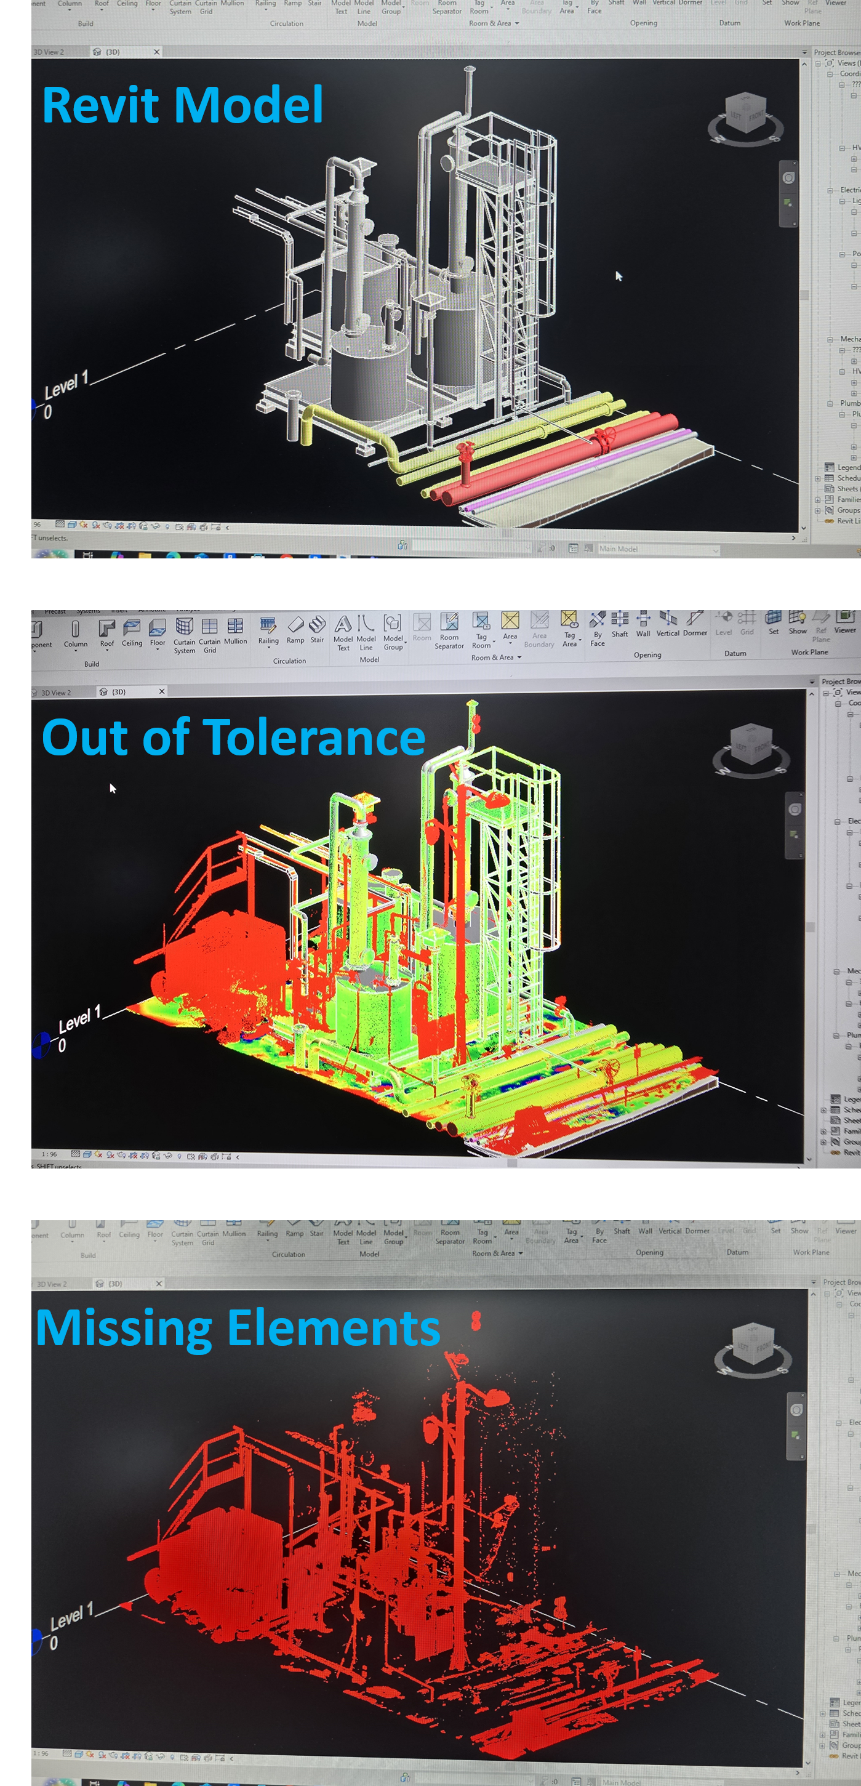Open Railing tool in Out of Tolerance ribbon

point(268,630)
